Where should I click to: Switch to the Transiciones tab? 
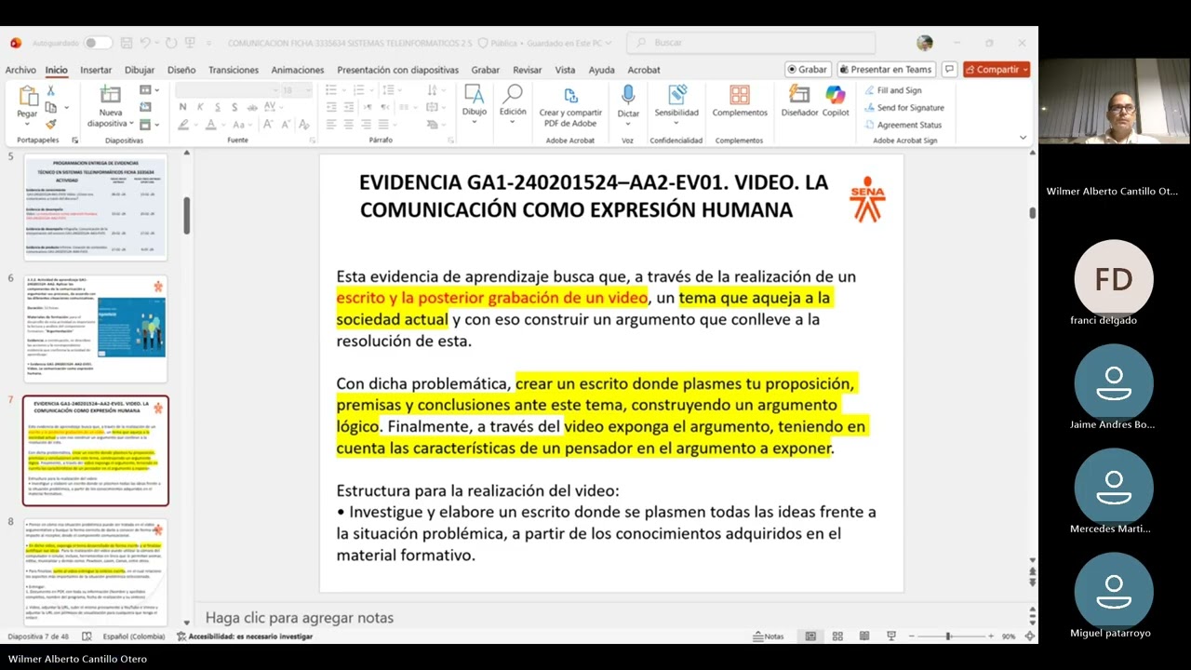234,70
